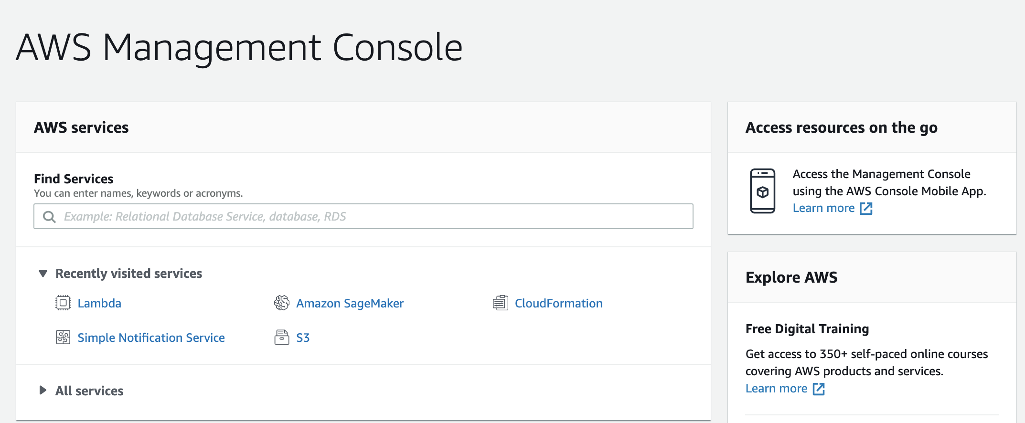Viewport: 1025px width, 423px height.
Task: Click the mobile phone app icon
Action: point(762,191)
